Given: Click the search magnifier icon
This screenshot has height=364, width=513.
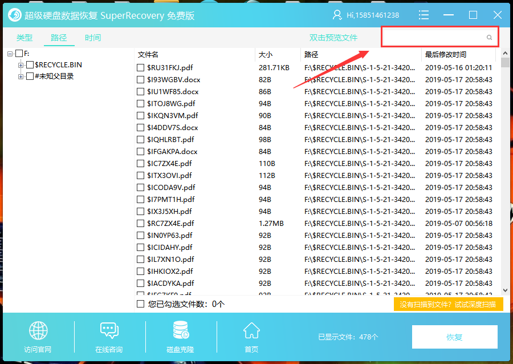Looking at the screenshot, I should click(489, 37).
